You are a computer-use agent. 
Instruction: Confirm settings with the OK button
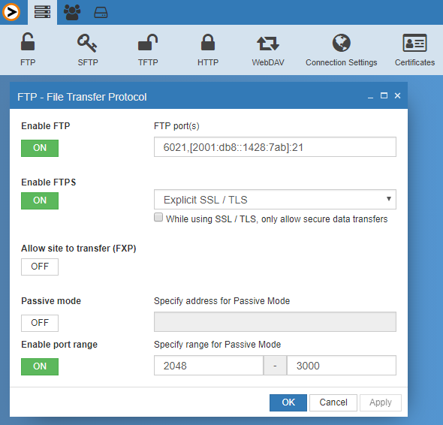pos(288,402)
